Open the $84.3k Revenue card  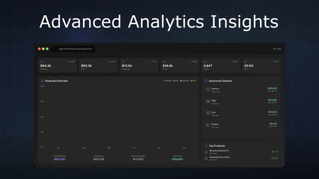(x=57, y=65)
